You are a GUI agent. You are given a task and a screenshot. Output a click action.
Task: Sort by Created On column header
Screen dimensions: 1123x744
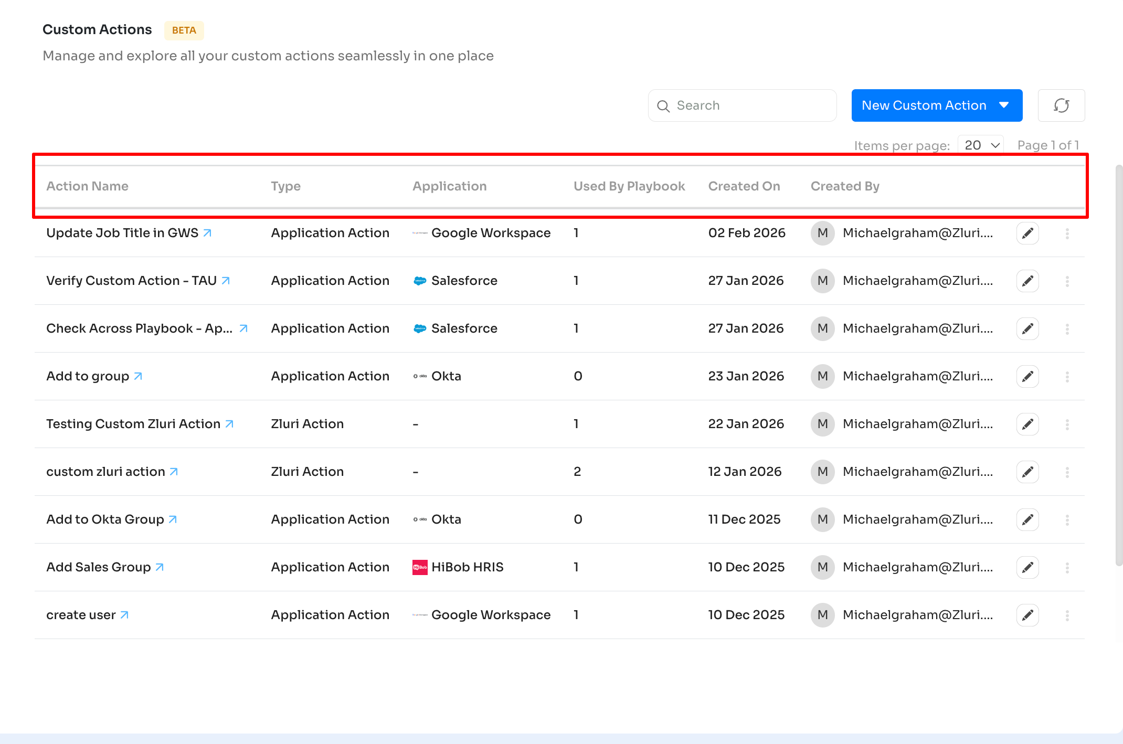[744, 186]
